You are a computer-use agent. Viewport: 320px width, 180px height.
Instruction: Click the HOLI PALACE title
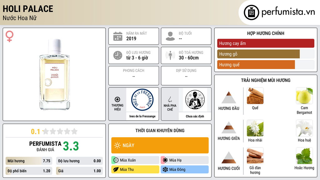pos(28,9)
